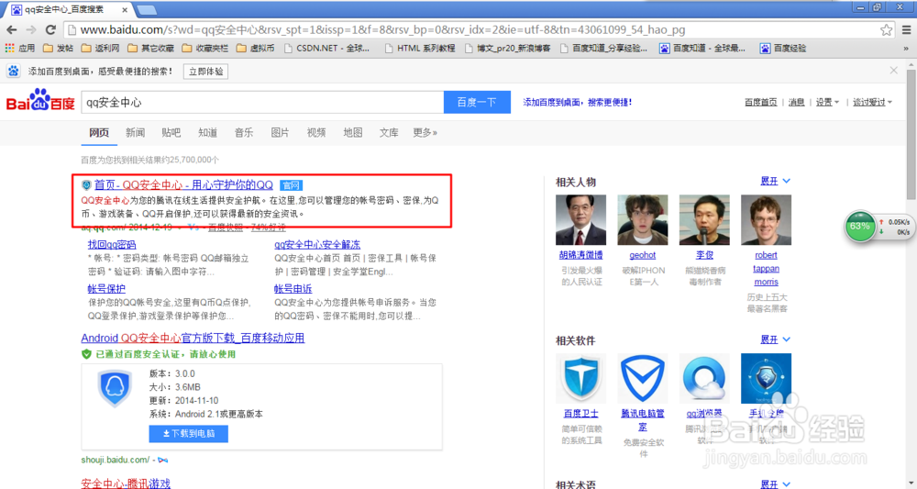The image size is (917, 489).
Task: Expand the 相关软件 section
Action: coord(776,339)
